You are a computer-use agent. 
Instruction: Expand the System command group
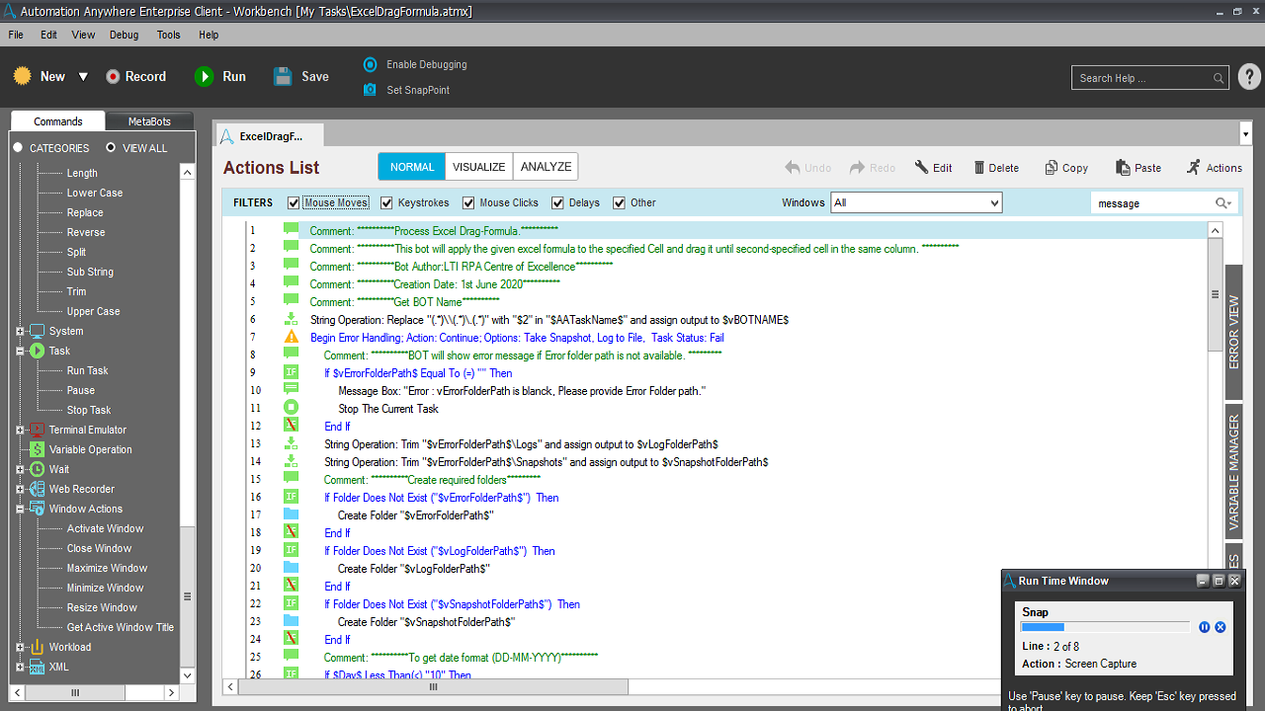click(20, 332)
